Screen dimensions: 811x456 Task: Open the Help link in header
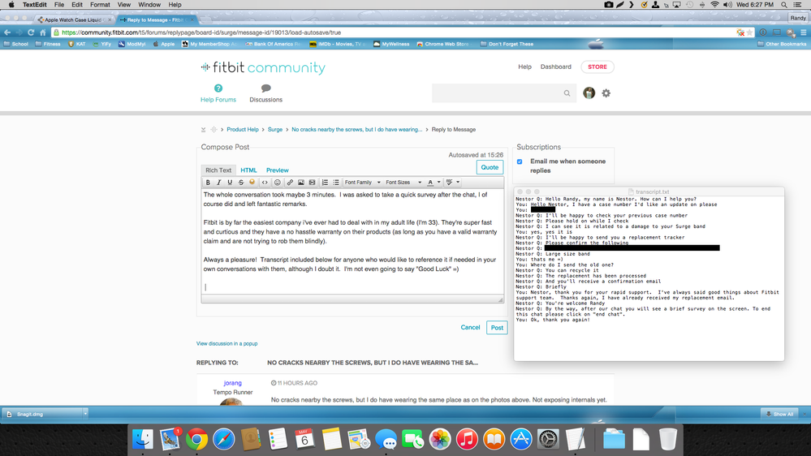pos(524,67)
